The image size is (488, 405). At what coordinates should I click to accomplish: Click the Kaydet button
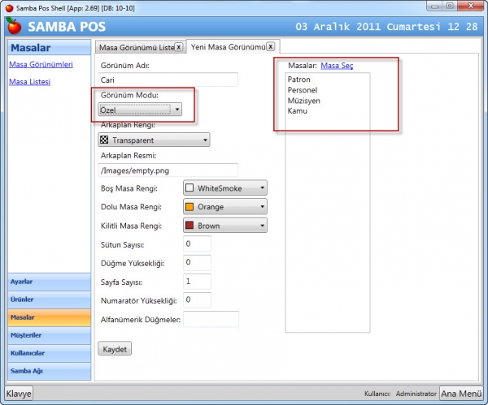(x=115, y=349)
